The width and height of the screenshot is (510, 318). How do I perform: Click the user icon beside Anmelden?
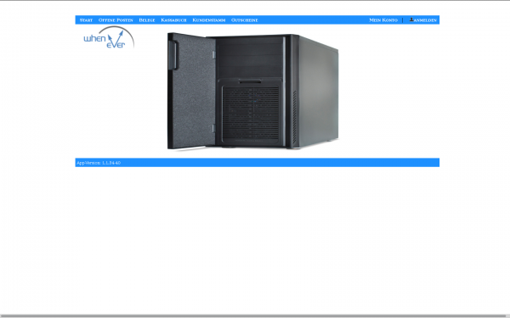pyautogui.click(x=411, y=20)
